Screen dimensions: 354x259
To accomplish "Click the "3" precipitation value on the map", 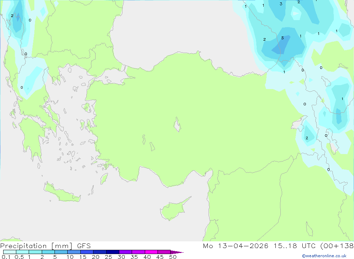I will click(x=281, y=4).
